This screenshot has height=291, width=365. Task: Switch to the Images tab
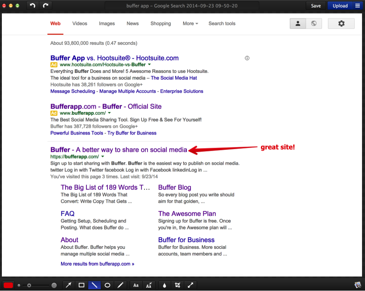[107, 24]
